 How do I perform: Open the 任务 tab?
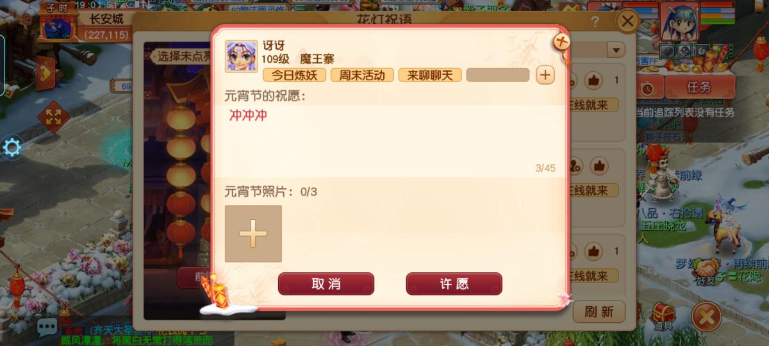coord(699,87)
